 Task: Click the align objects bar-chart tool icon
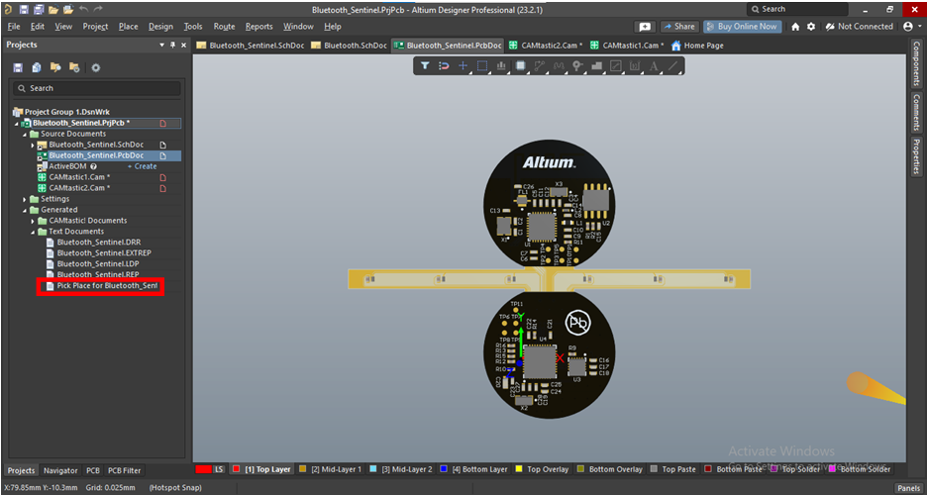(x=501, y=66)
